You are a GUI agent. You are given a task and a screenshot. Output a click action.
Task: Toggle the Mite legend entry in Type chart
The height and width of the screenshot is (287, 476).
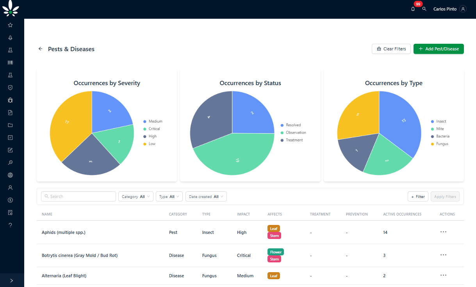pyautogui.click(x=437, y=129)
